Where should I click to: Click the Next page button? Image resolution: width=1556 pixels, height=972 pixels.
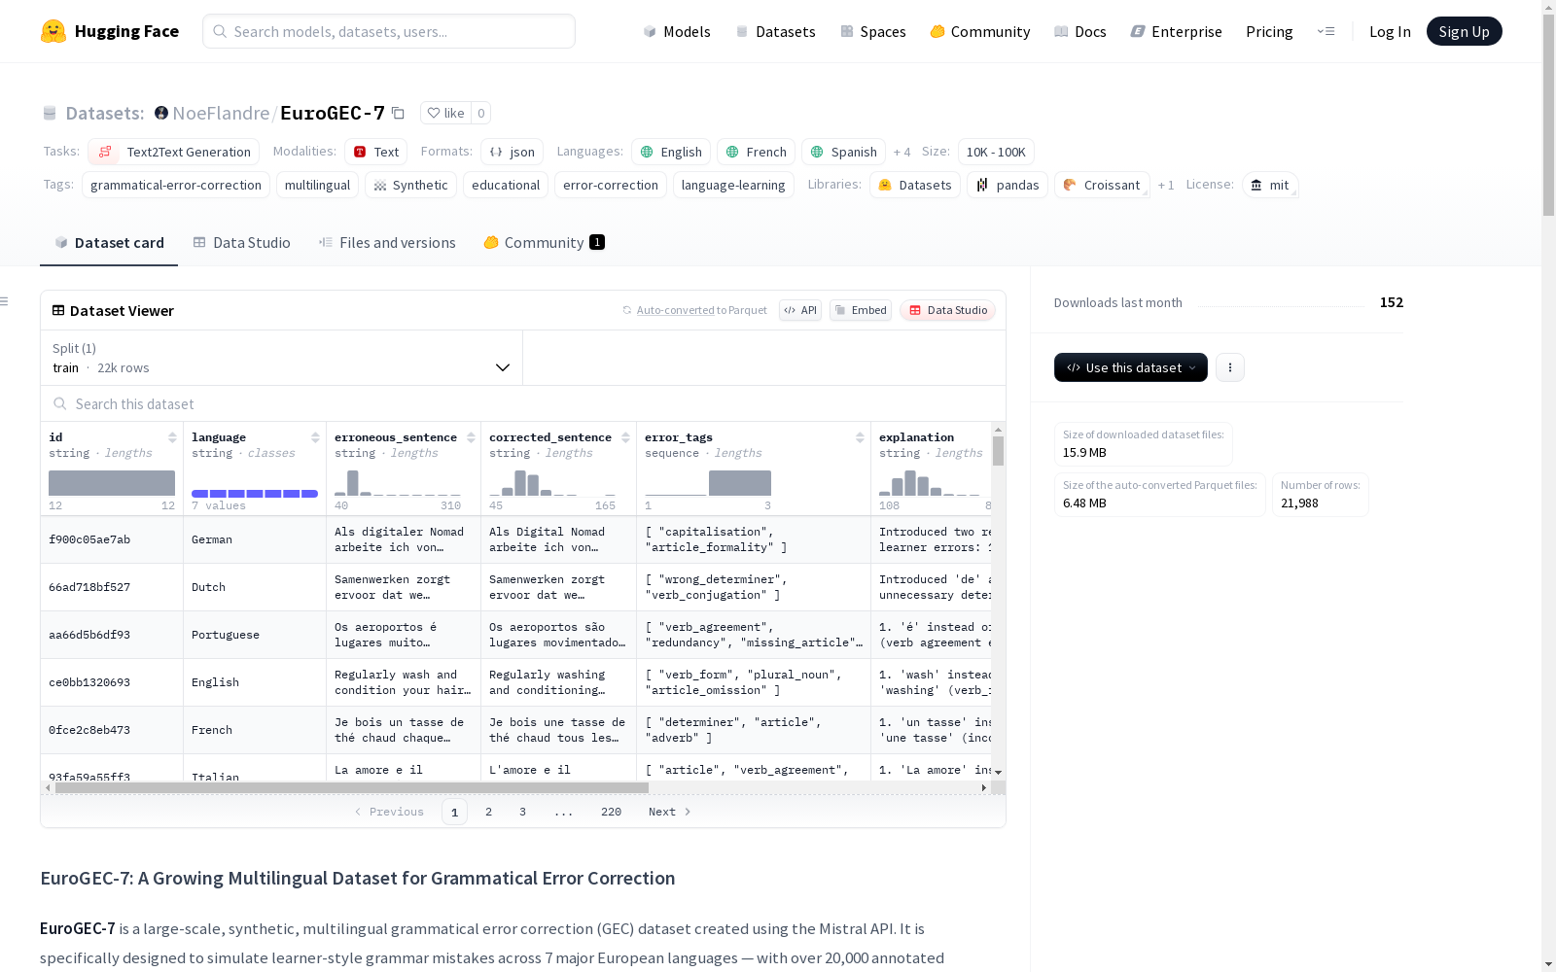(x=669, y=812)
